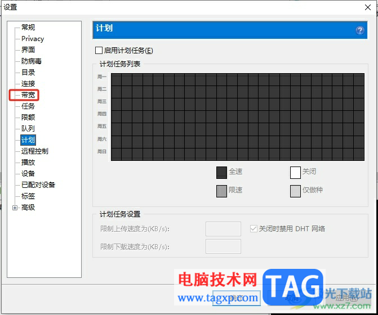Image resolution: width=378 pixels, height=315 pixels.
Task: Pick the 全速 dark color swatch
Action: (x=221, y=173)
